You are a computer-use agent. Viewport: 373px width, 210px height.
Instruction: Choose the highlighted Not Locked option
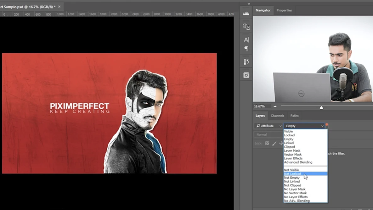click(x=305, y=174)
